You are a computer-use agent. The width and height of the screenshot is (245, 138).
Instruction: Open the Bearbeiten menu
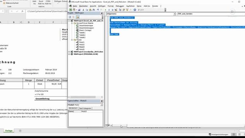tap(83, 6)
